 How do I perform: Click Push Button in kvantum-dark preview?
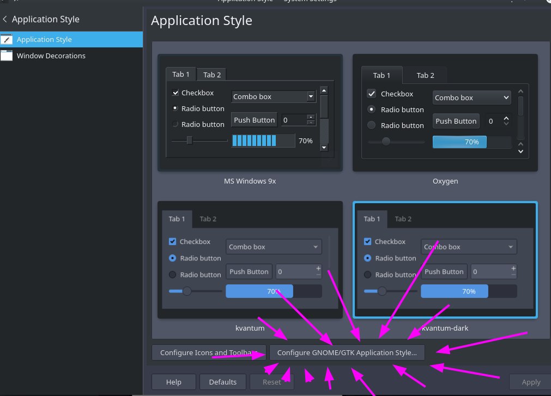(444, 272)
